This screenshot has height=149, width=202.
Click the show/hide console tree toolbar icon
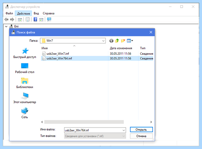coord(20,20)
